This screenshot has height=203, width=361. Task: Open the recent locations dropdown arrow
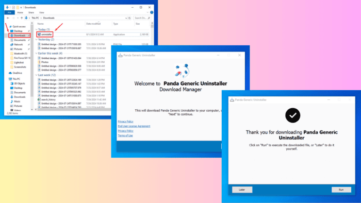tap(18, 18)
